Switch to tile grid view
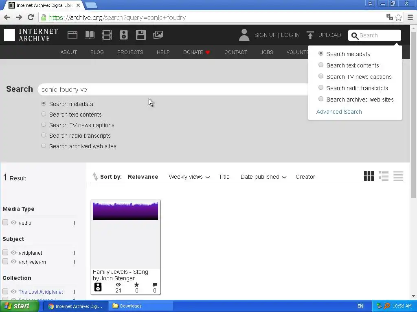 pos(369,176)
